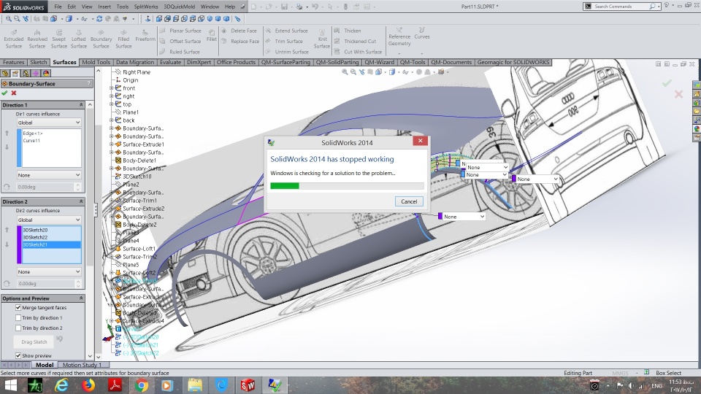Cancel Boundary-Surface with red X
This screenshot has width=701, height=394.
coord(14,93)
